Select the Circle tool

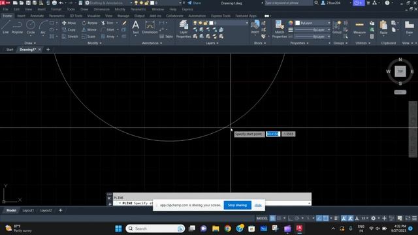pos(31,27)
